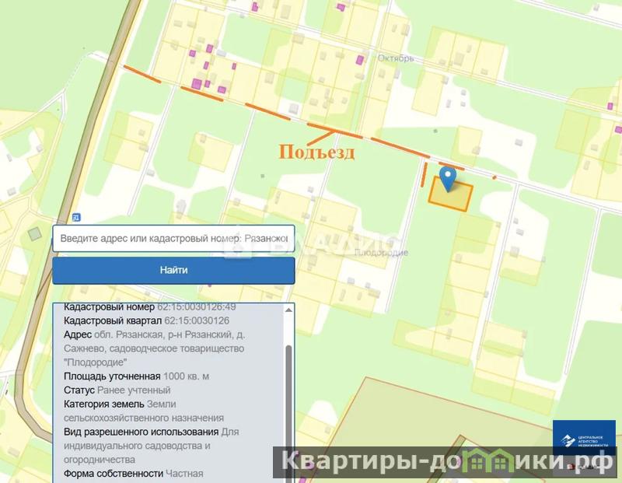
Task: Click the Central Real Estate Agency logo
Action: 584,436
